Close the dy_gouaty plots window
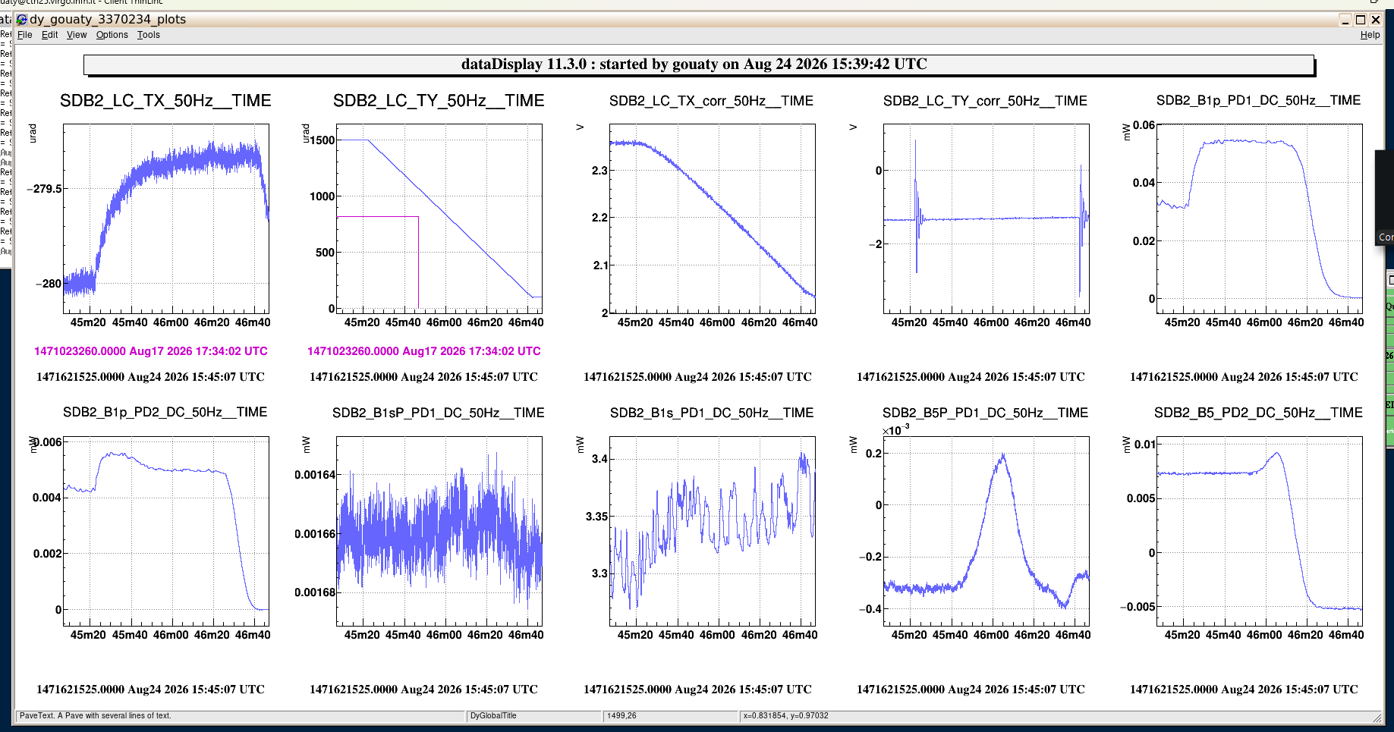This screenshot has height=732, width=1394. click(1375, 20)
